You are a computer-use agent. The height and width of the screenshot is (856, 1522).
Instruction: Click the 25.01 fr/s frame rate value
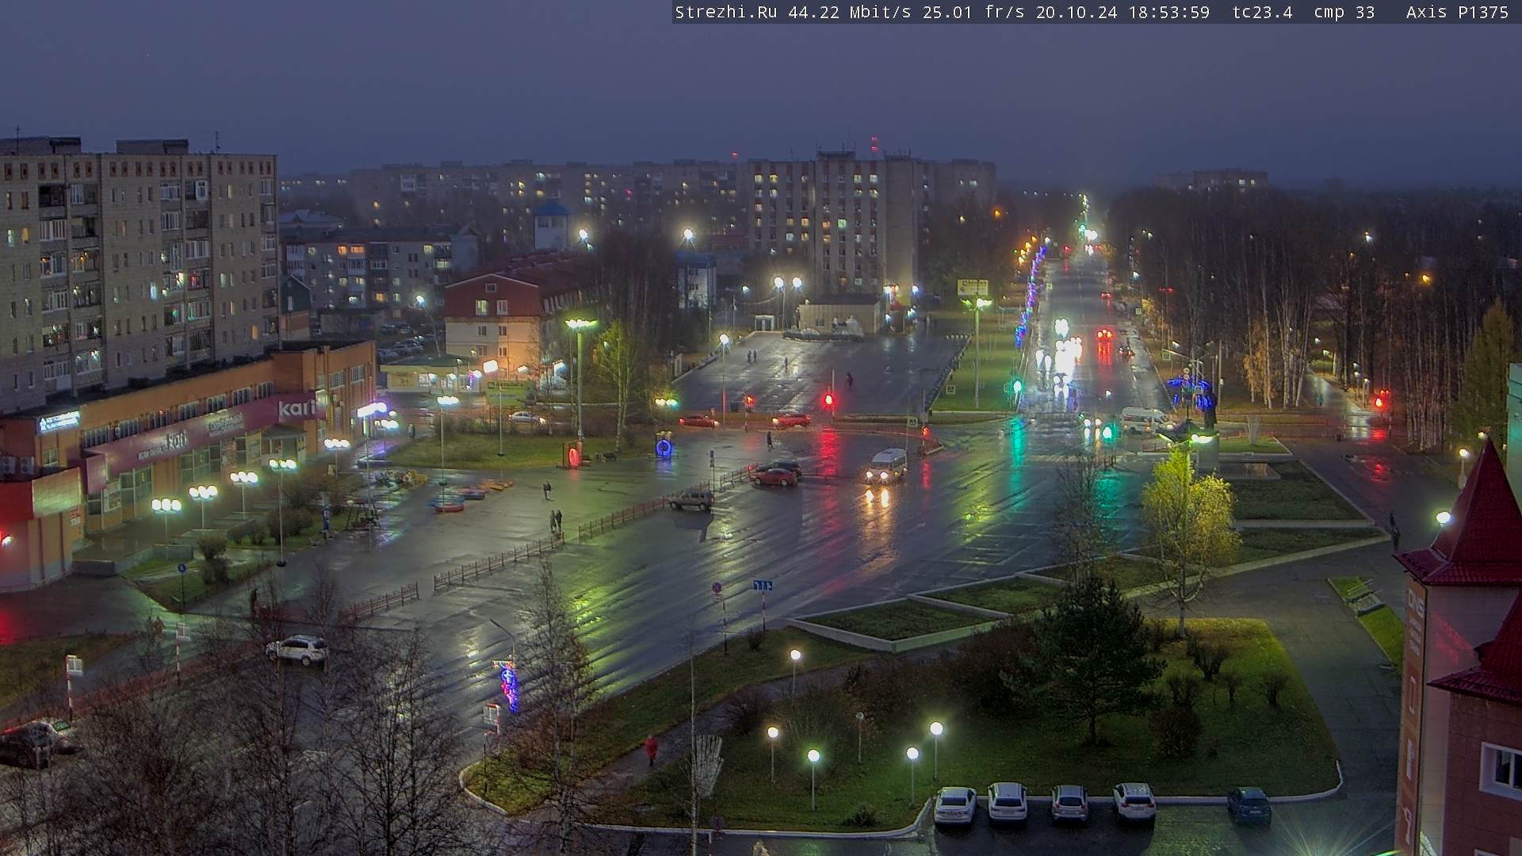[973, 12]
